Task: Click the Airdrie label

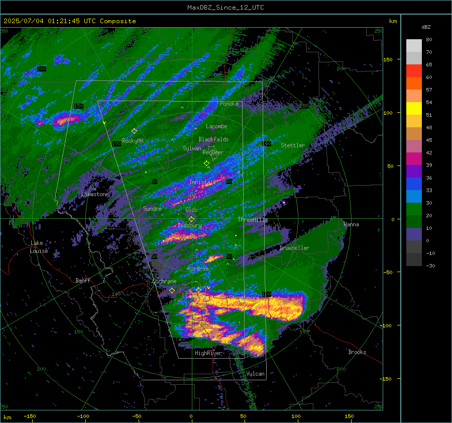Action: click(198, 269)
